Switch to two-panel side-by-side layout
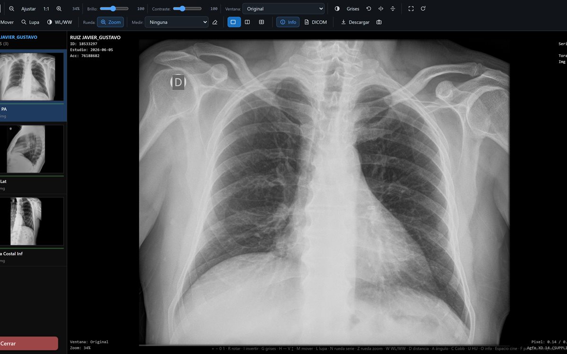The image size is (567, 354). pyautogui.click(x=247, y=22)
